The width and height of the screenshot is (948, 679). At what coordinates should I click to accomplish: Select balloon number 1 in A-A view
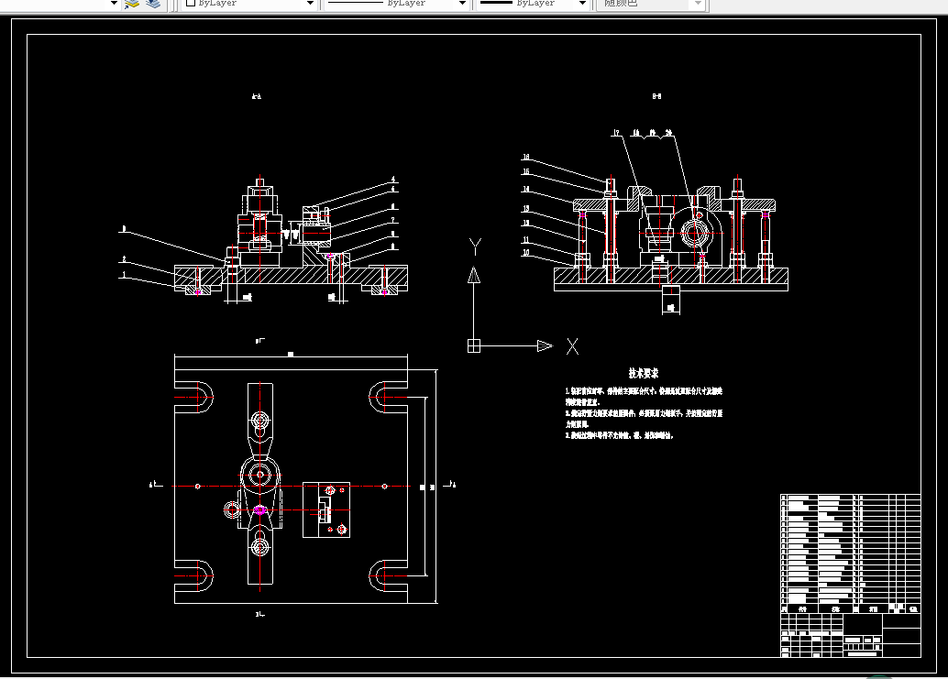point(124,275)
